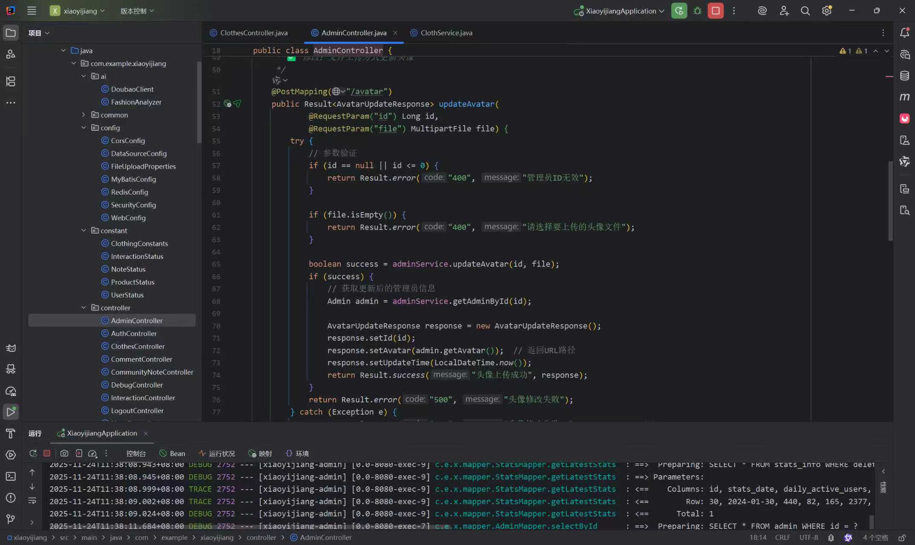Click the Rerun XiaoyijiangApplication green button

point(679,11)
